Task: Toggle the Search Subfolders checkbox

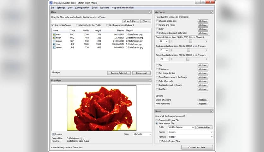Action: coord(53,25)
